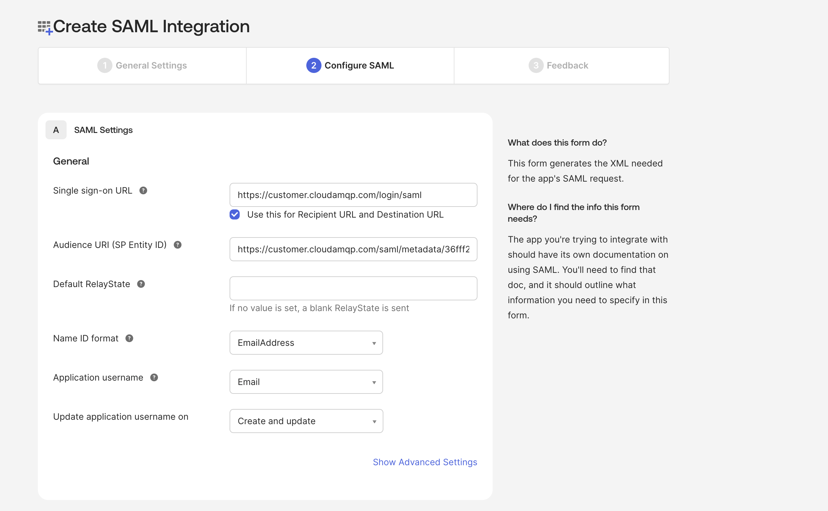Click the step 3 numbered circle

coord(536,65)
